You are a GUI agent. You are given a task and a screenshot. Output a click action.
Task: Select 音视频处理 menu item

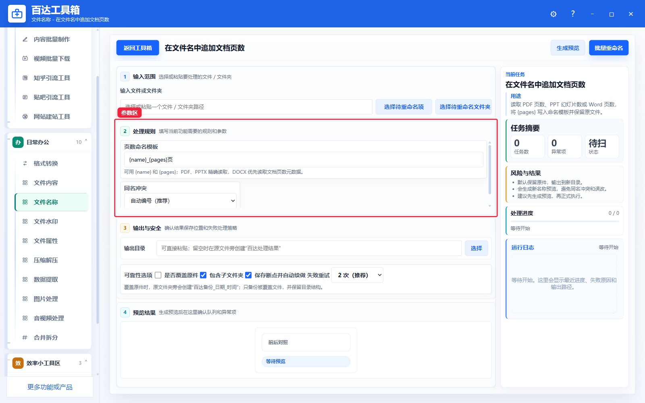click(52, 318)
